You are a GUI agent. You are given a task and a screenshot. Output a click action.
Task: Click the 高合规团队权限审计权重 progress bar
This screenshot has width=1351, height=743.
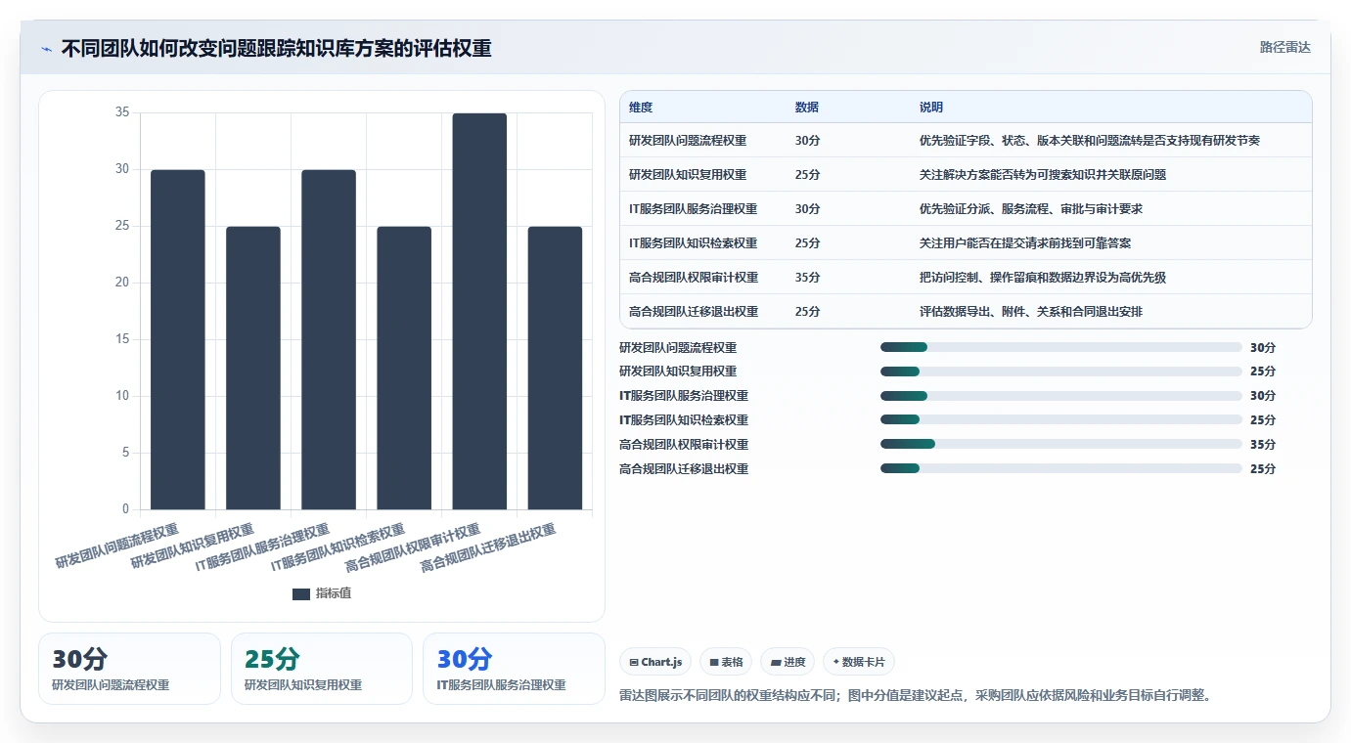(x=1061, y=444)
